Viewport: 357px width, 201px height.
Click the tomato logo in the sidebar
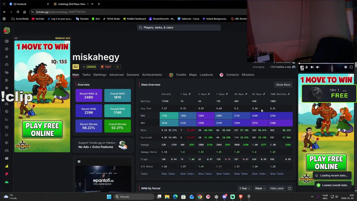(x=7, y=30)
